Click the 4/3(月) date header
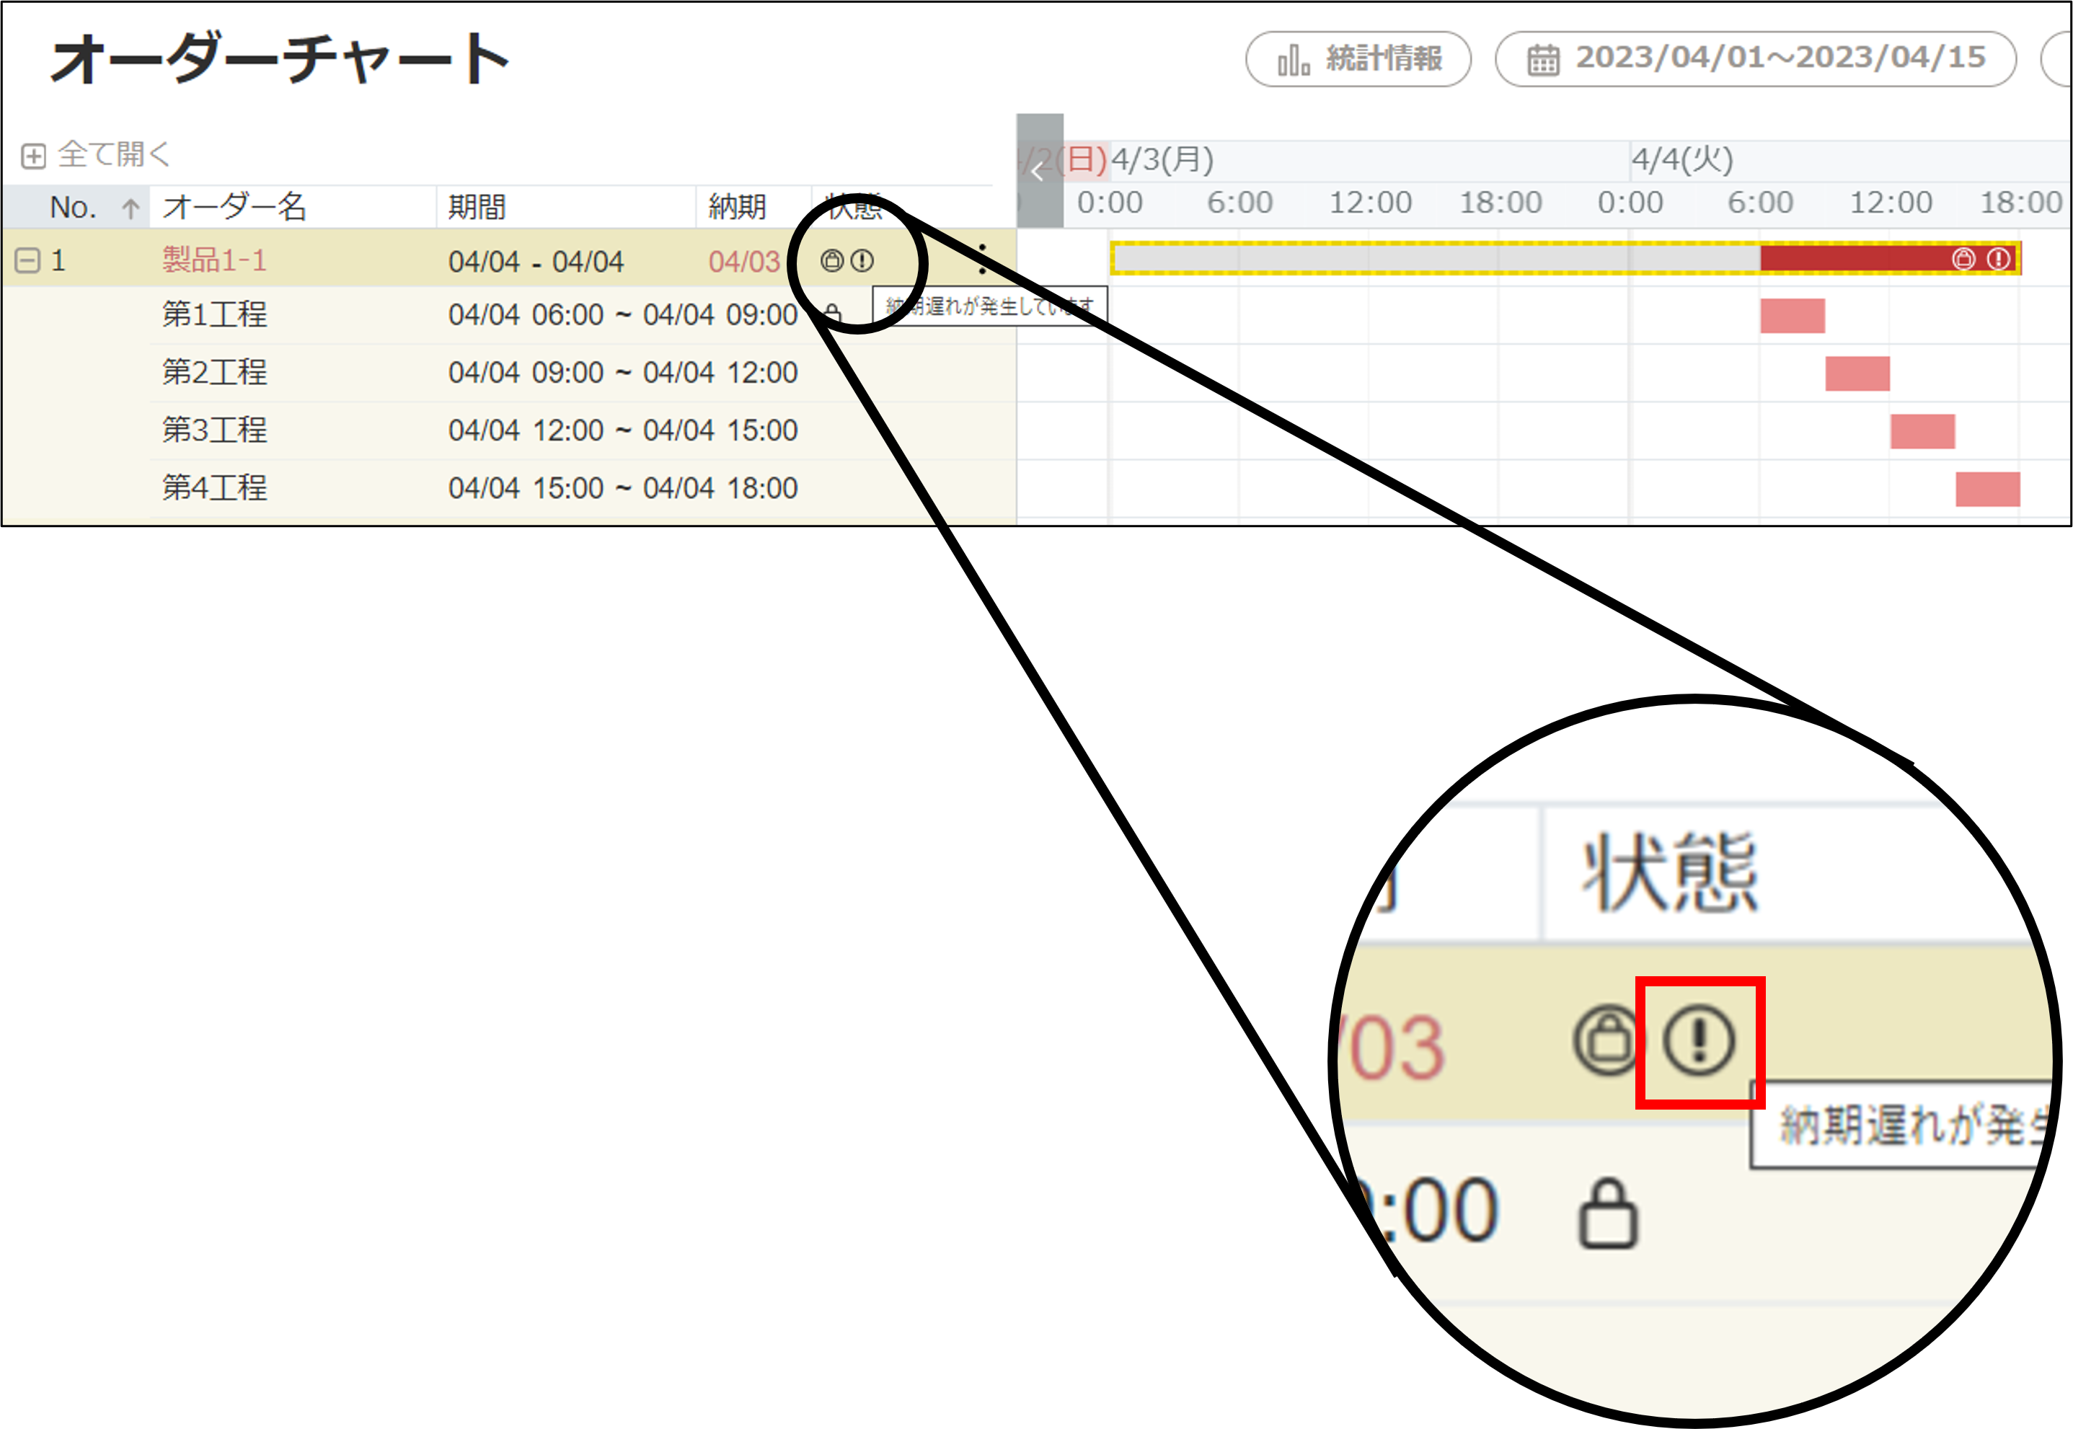The width and height of the screenshot is (2073, 1429). tap(1162, 159)
